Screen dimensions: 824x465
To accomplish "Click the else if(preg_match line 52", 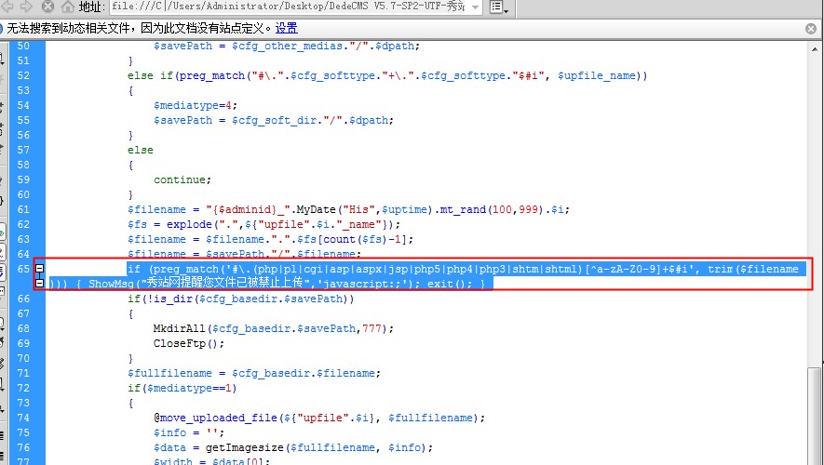I will click(x=387, y=75).
